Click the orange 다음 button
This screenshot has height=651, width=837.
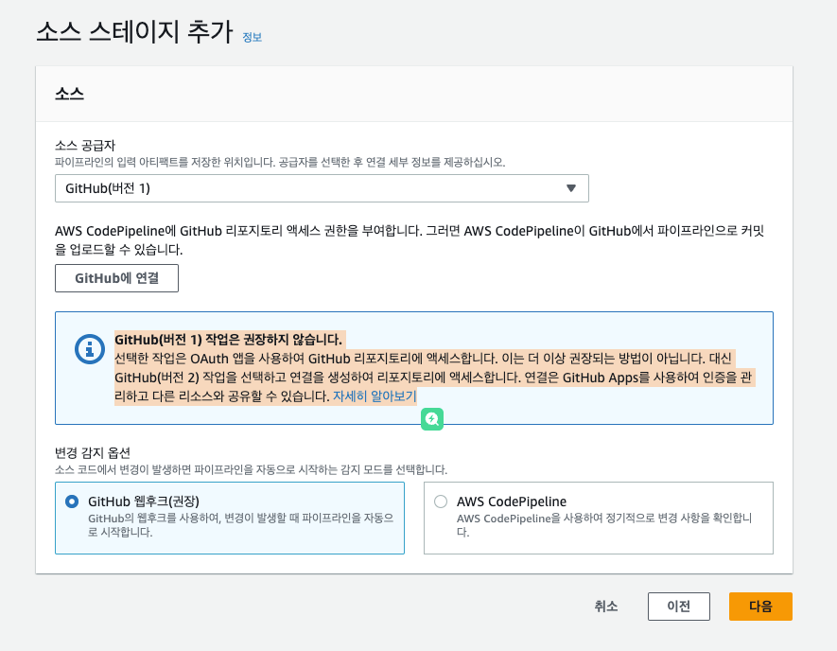[x=760, y=607]
